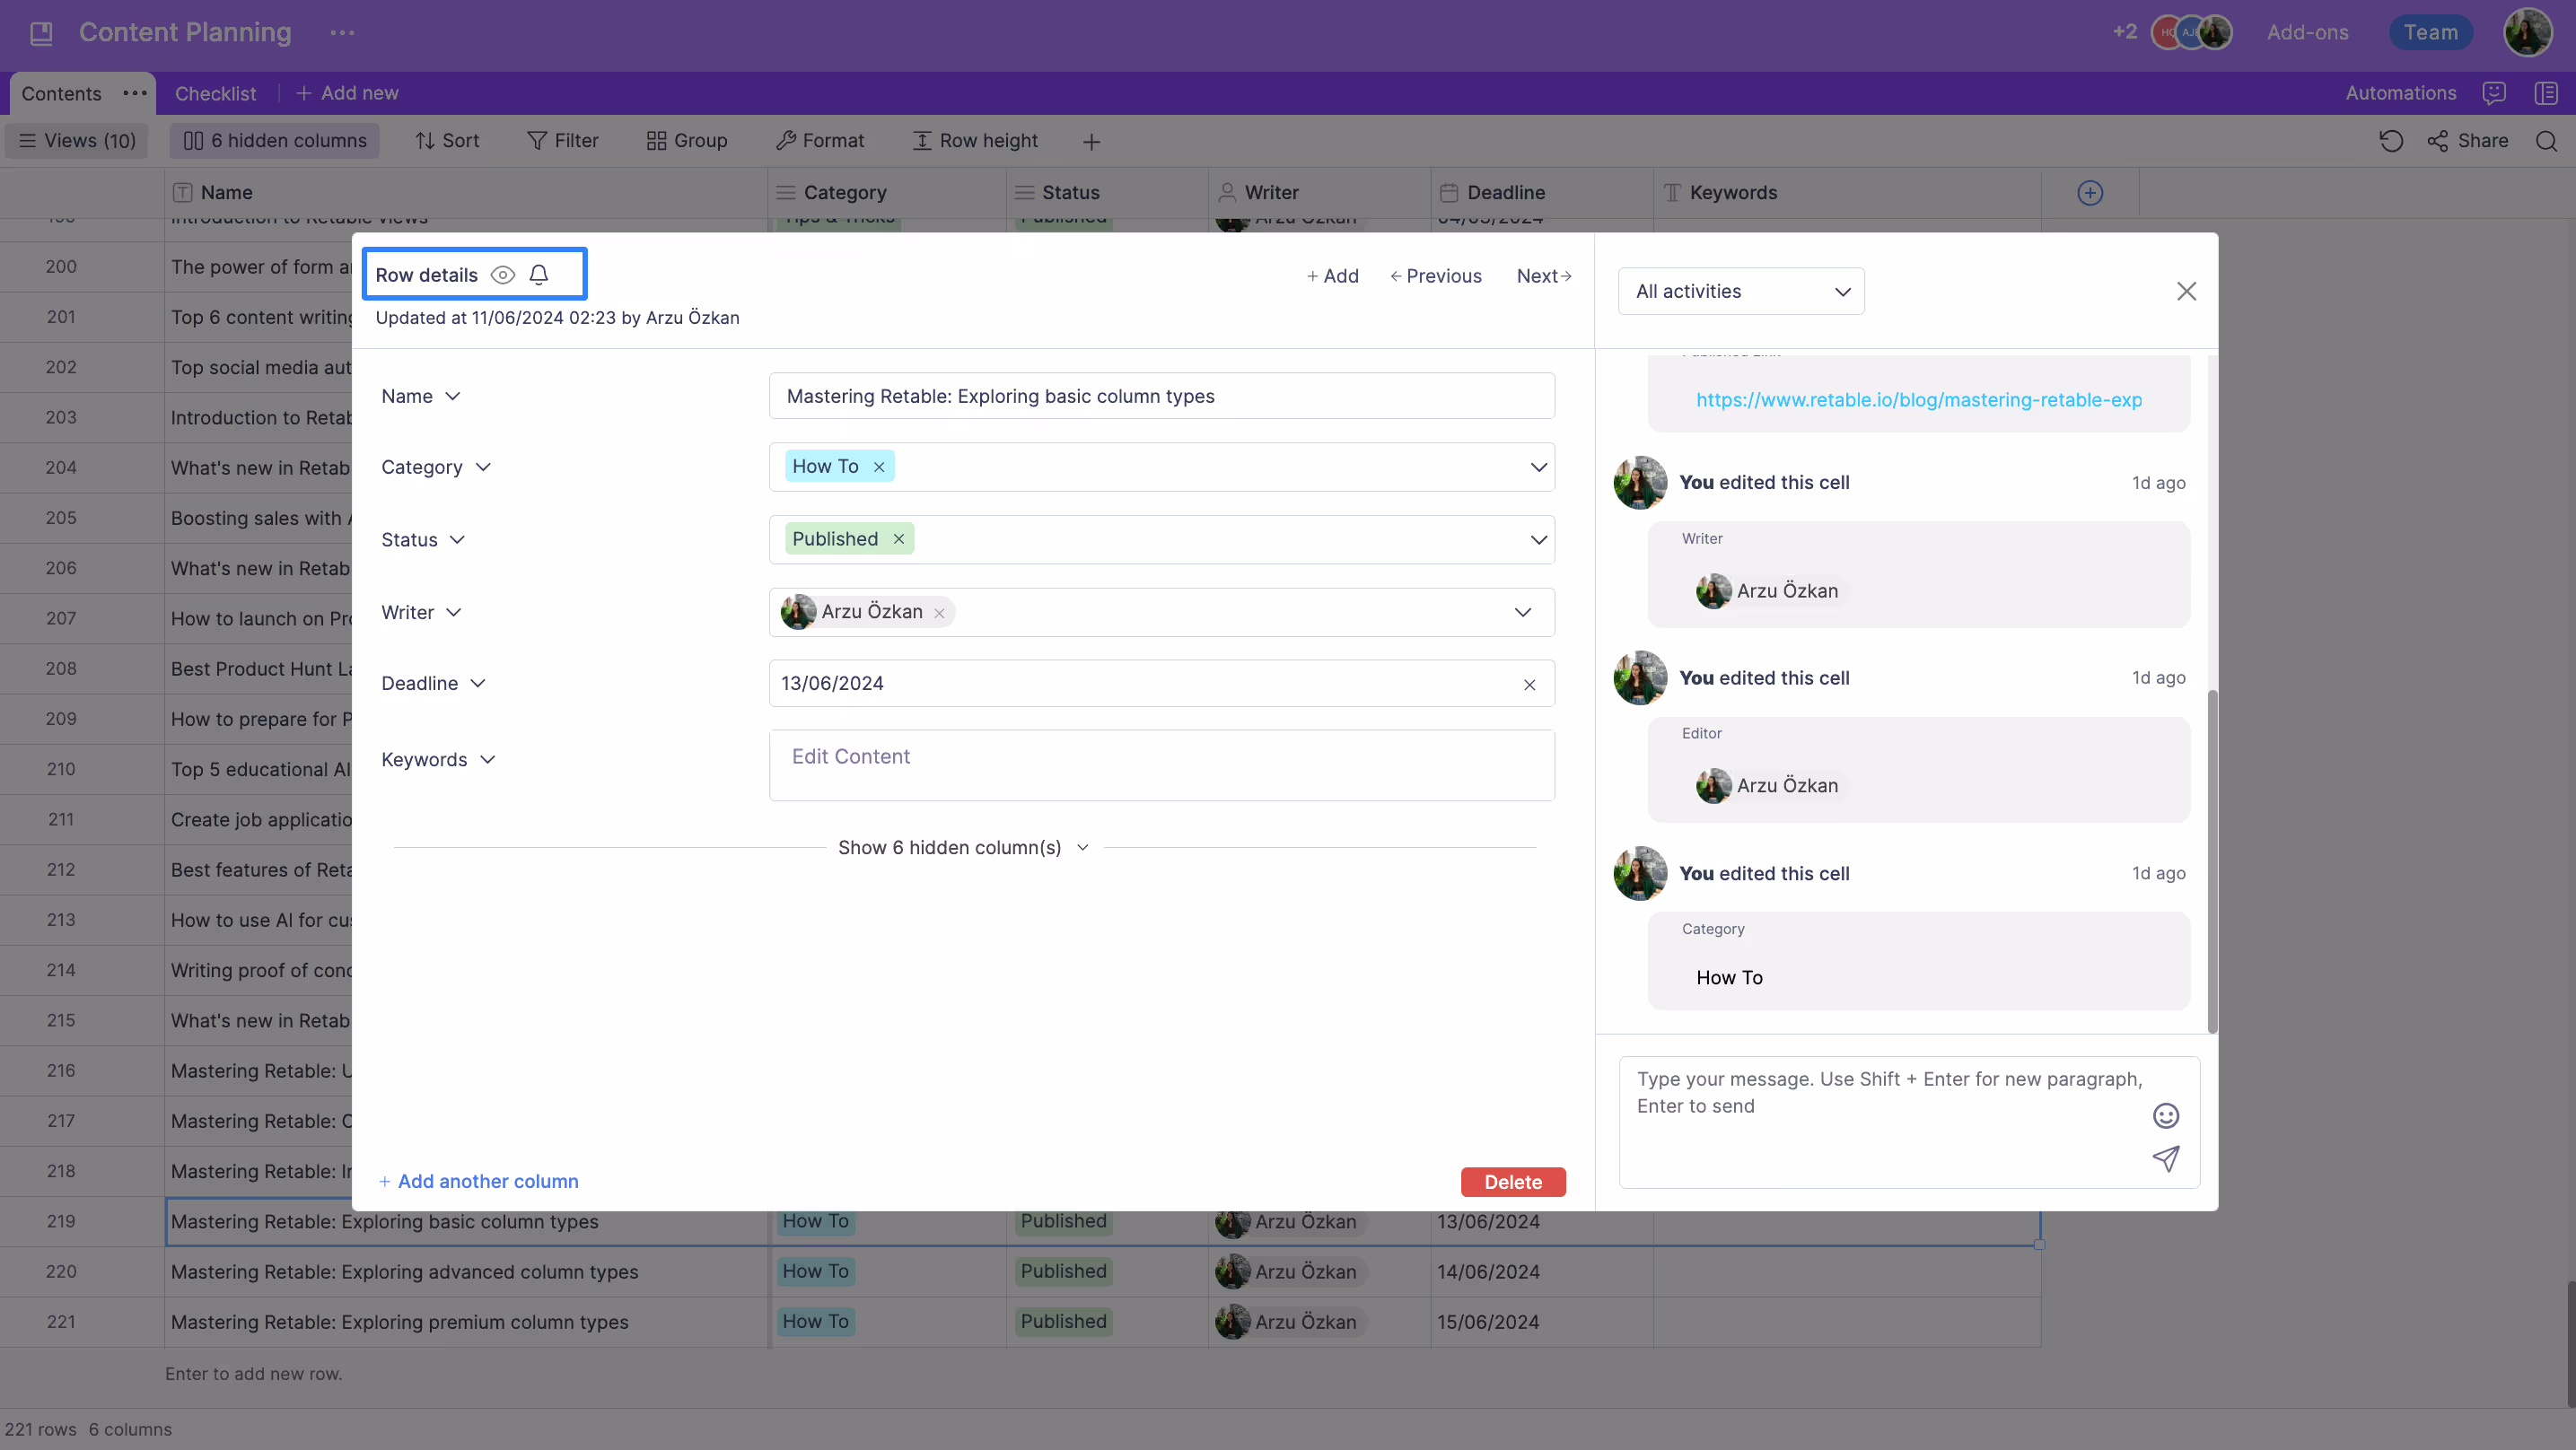This screenshot has height=1450, width=2576.
Task: Open the Status field label chevron
Action: (457, 540)
